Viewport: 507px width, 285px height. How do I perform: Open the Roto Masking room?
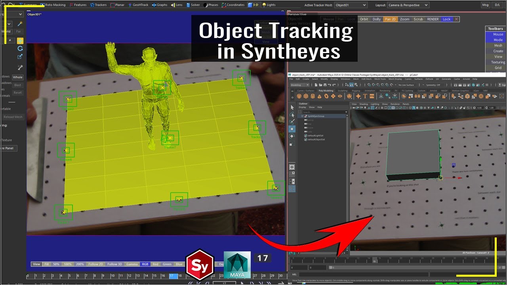[53, 5]
